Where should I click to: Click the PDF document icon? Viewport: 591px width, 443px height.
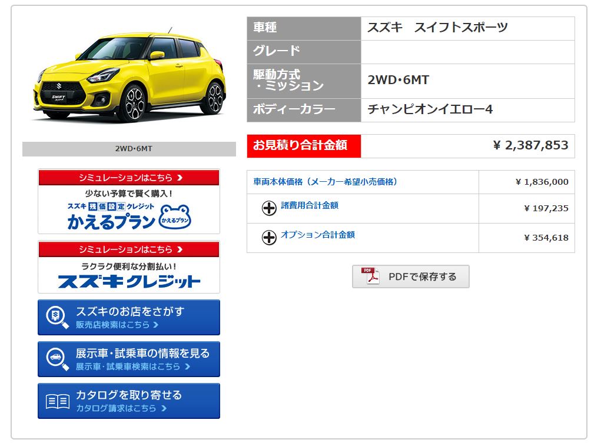pyautogui.click(x=370, y=276)
